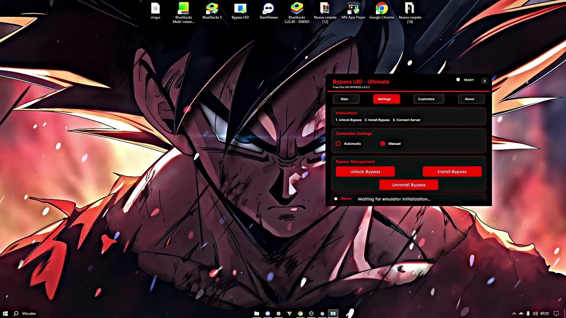
Task: Click the Vínculos taskbar search text
Action: coord(29,314)
